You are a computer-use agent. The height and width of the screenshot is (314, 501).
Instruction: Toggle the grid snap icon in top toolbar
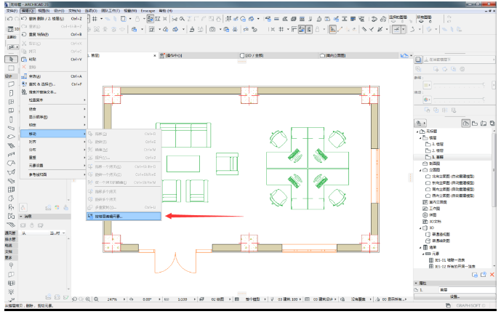(95, 19)
